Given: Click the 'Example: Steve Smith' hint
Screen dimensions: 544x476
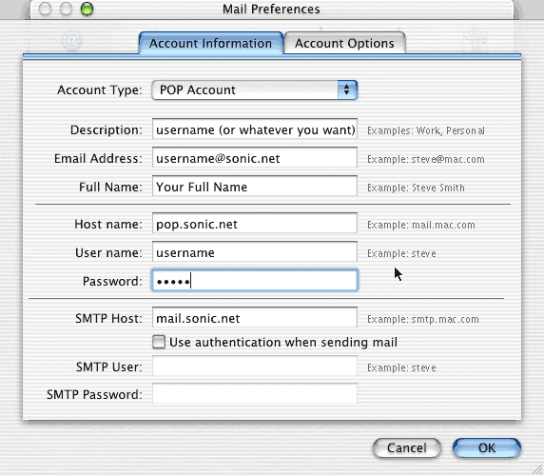Looking at the screenshot, I should (x=416, y=188).
